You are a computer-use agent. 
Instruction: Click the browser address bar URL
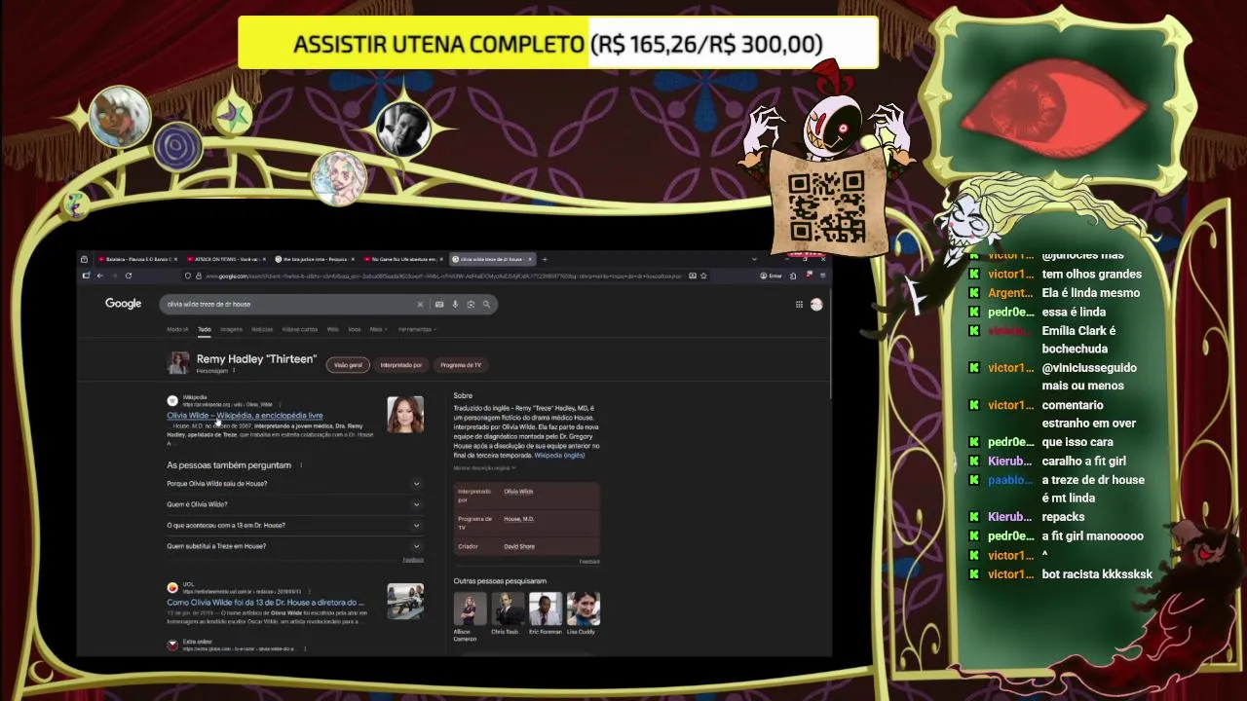pyautogui.click(x=443, y=276)
